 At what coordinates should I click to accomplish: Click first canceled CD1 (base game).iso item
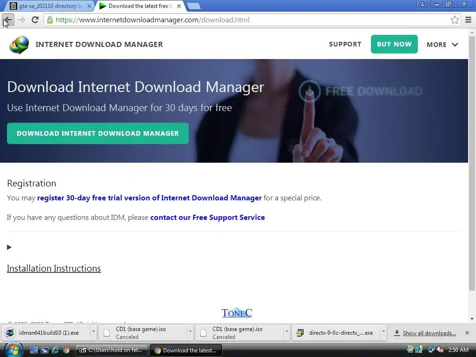coord(143,333)
